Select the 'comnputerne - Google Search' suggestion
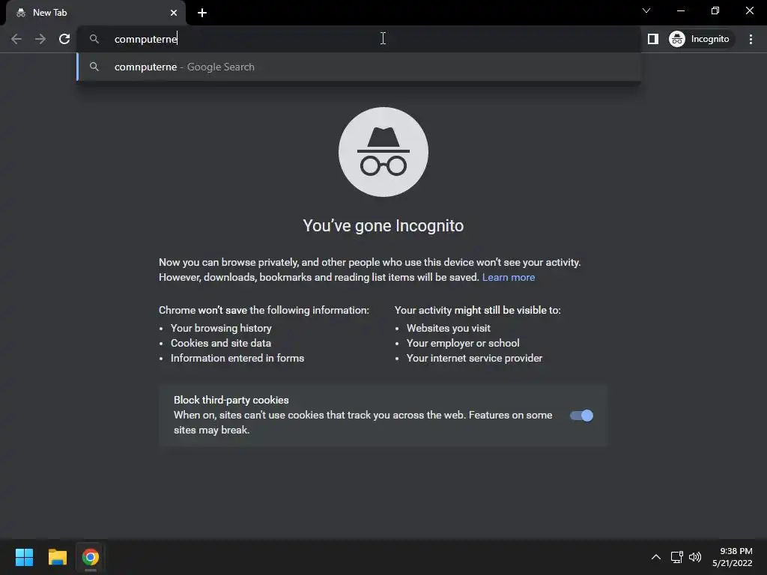 click(359, 67)
